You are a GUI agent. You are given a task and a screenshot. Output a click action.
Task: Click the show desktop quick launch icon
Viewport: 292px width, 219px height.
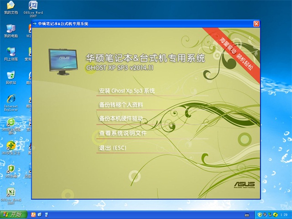click(x=47, y=215)
